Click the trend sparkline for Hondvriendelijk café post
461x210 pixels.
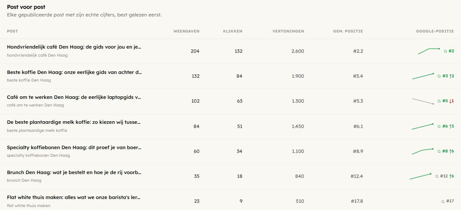pyautogui.click(x=428, y=51)
